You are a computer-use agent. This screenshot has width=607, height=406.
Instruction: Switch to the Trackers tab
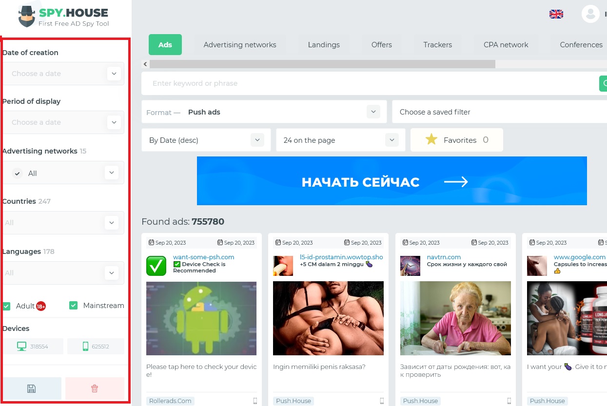tap(438, 45)
